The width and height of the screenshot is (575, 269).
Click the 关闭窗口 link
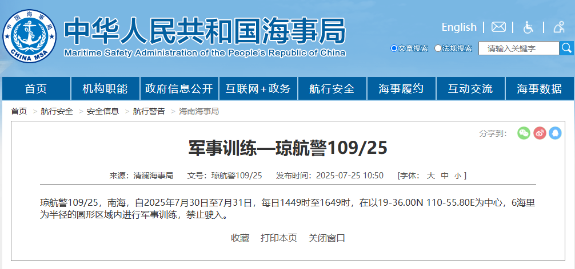327,238
